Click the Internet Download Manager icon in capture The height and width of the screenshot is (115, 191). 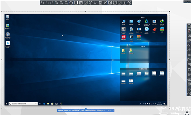(162, 23)
